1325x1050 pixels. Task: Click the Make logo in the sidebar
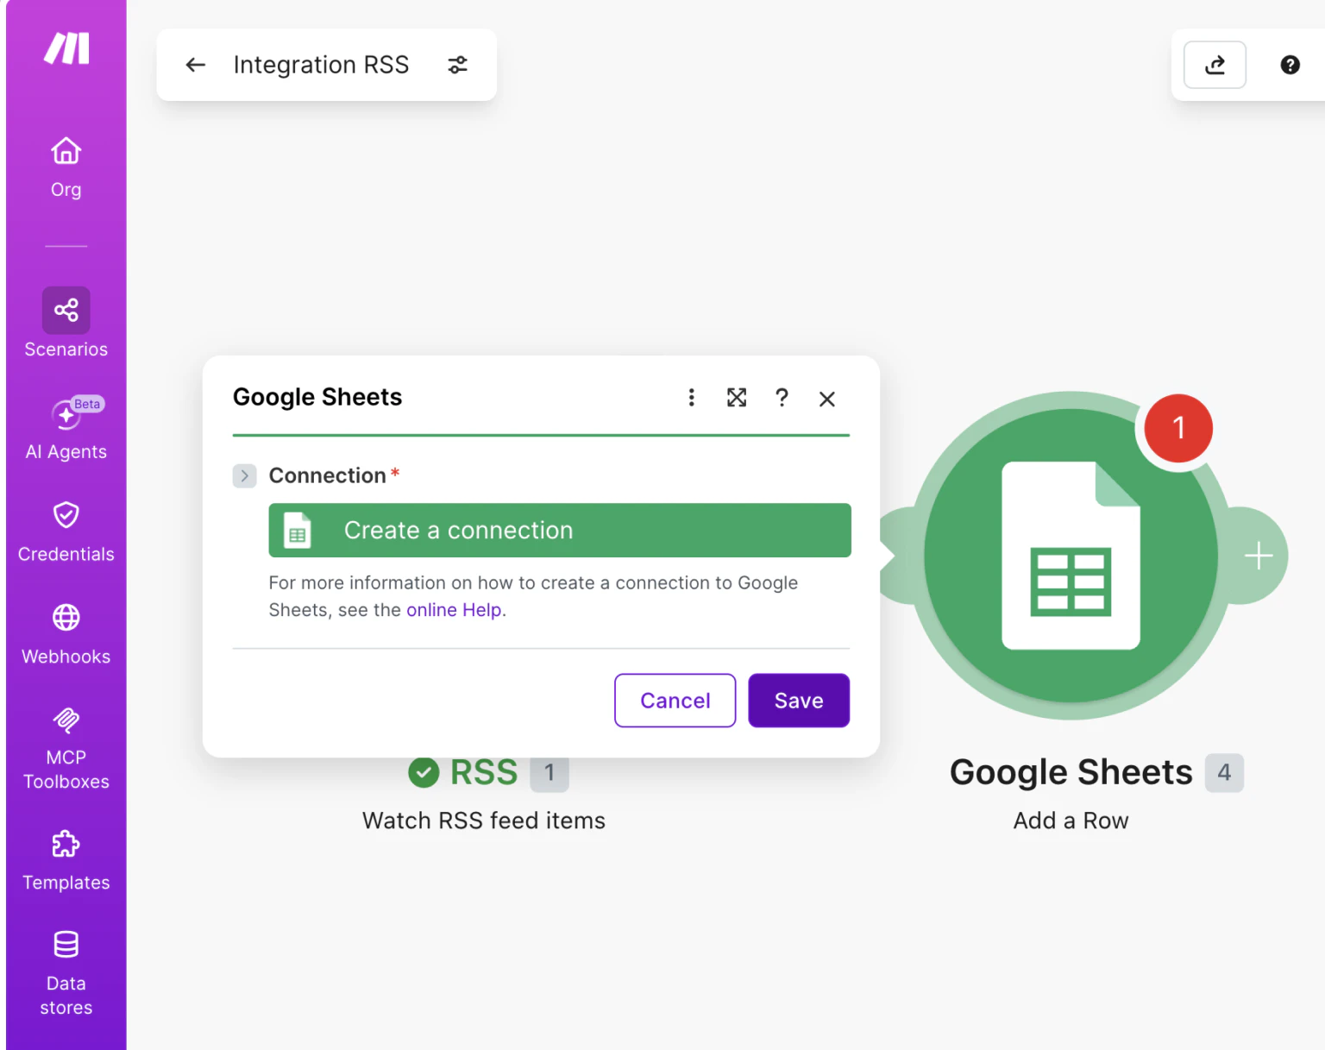click(x=66, y=48)
